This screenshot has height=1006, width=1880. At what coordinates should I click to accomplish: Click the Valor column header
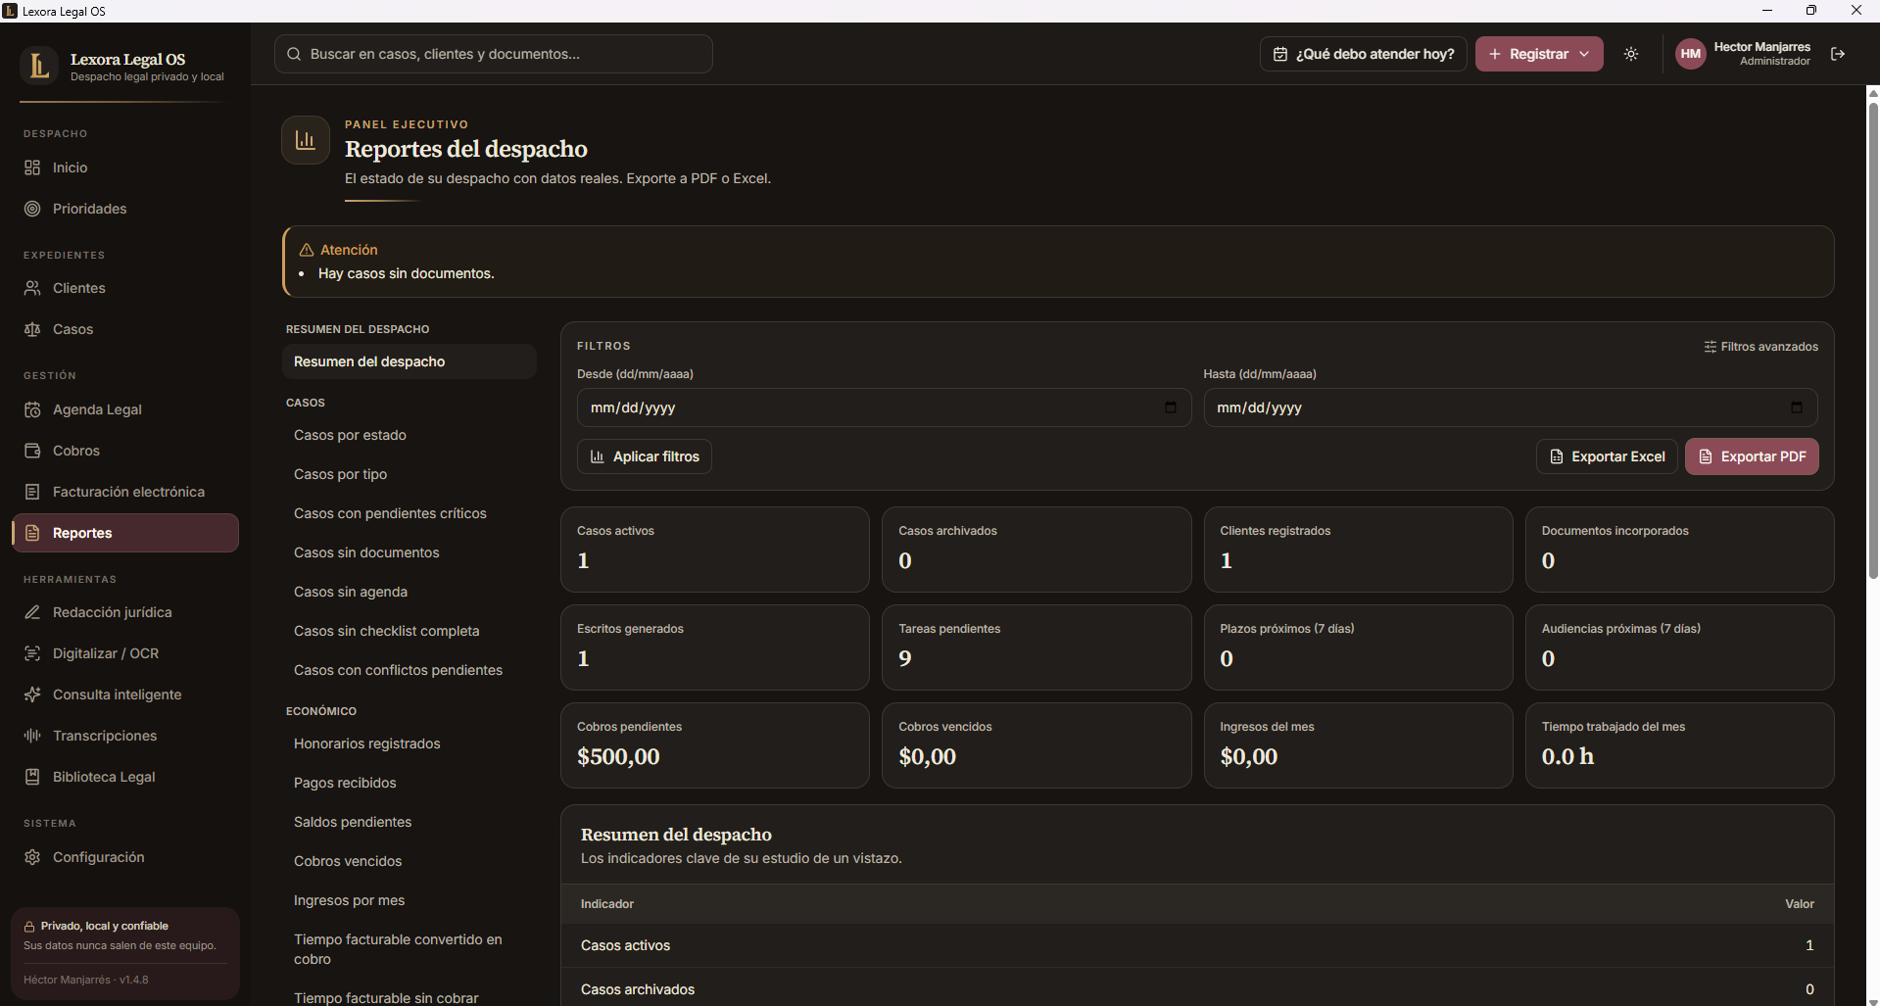(1799, 904)
